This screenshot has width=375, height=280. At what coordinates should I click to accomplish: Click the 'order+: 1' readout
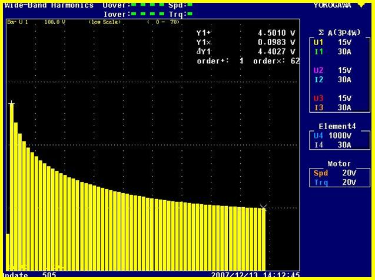tap(220, 61)
